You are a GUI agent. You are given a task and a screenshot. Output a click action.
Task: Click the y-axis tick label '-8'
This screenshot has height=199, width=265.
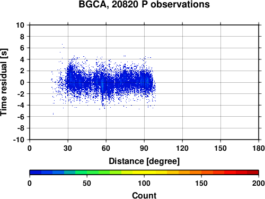click(21, 128)
